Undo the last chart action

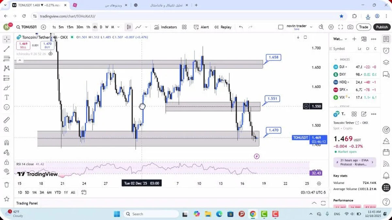pos(241,27)
